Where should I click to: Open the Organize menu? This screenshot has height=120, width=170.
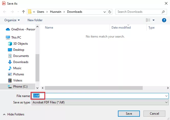click(x=12, y=20)
